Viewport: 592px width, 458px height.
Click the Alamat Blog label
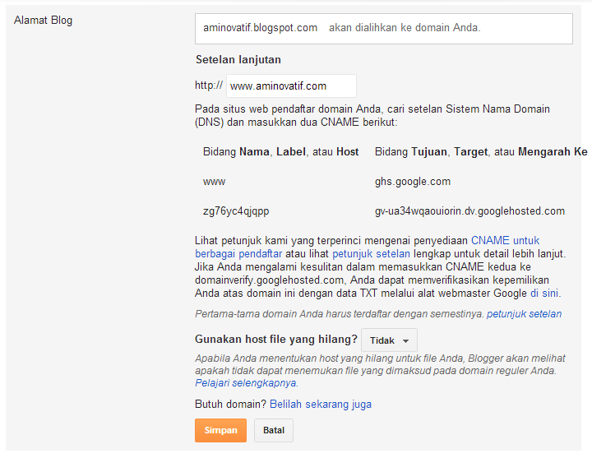point(43,20)
